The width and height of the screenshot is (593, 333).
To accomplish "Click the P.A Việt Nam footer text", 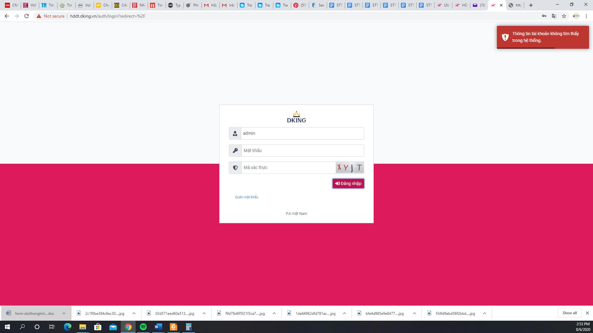I will tap(296, 213).
